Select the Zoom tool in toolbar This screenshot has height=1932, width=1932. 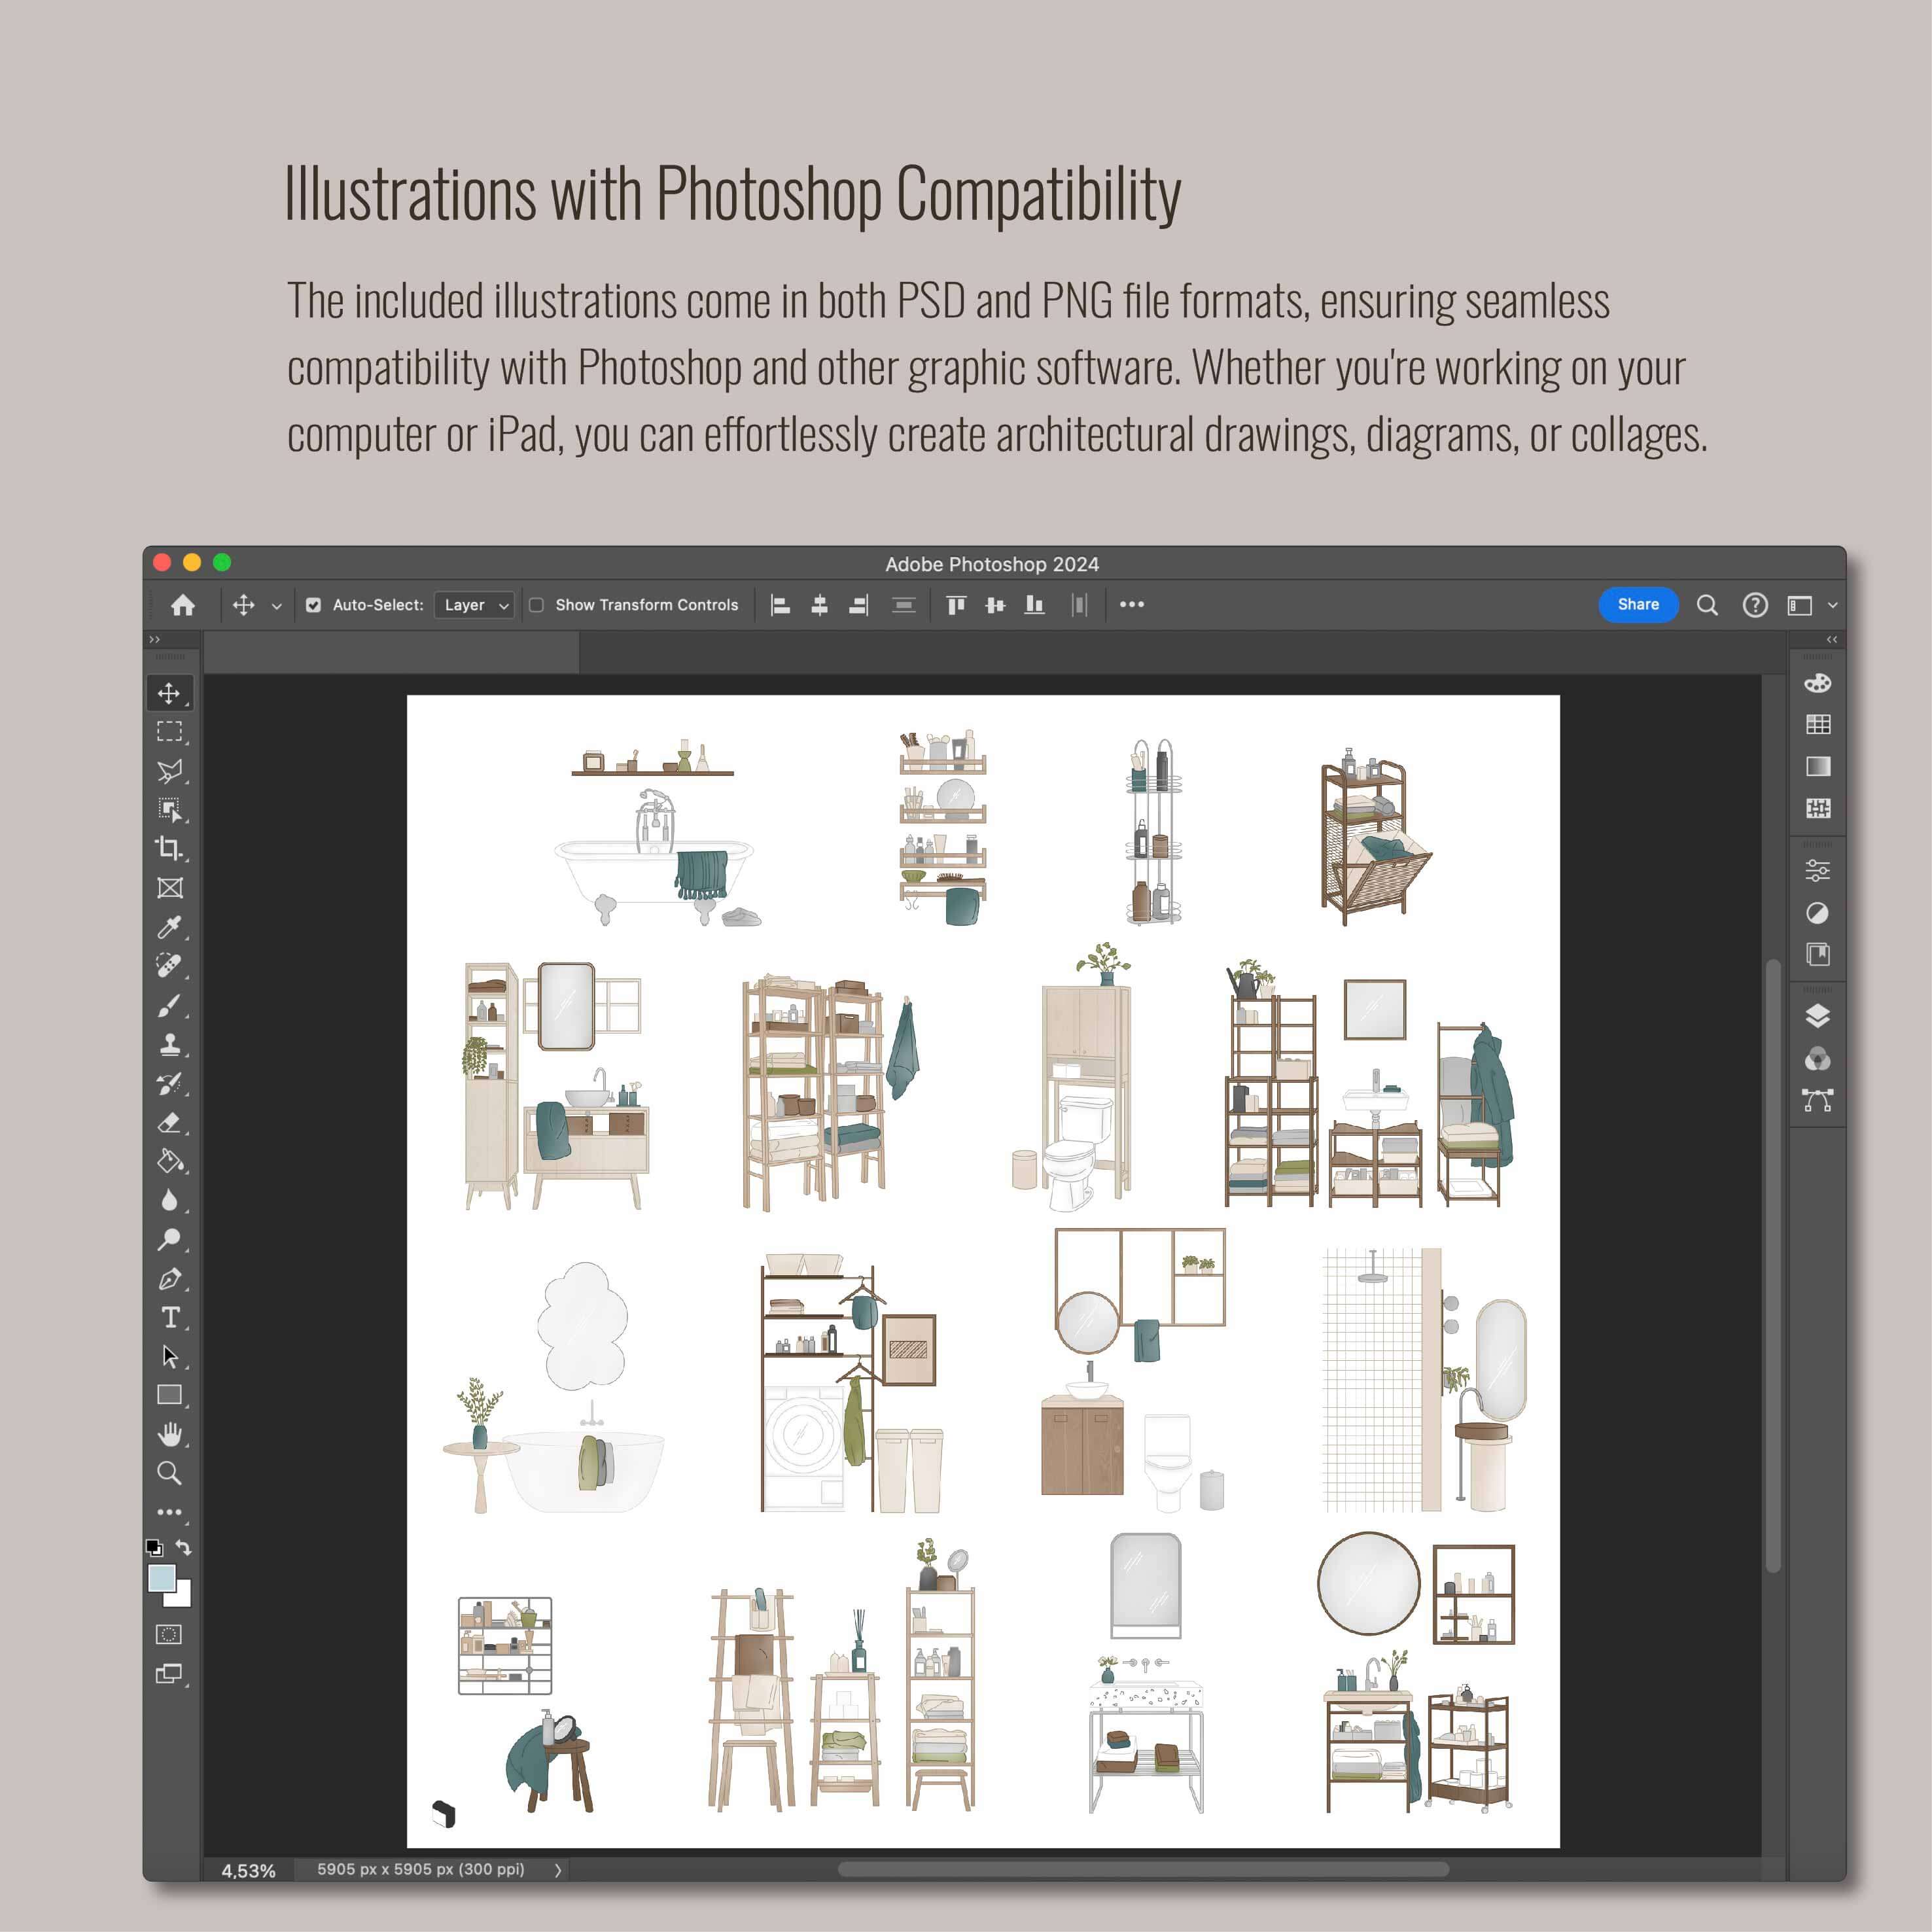(169, 1473)
